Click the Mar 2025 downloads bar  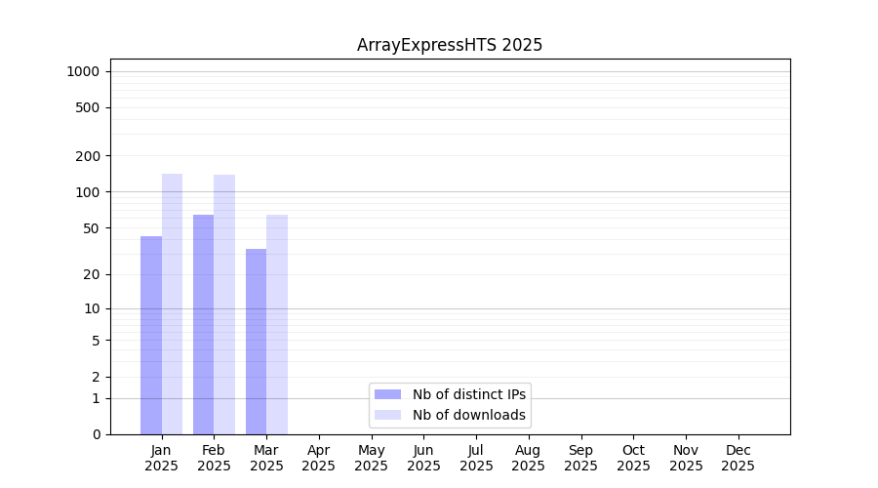coord(277,324)
